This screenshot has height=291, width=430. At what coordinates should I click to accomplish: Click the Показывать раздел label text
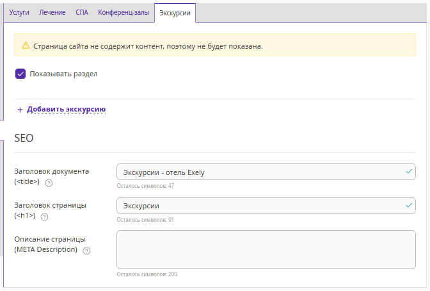click(x=63, y=74)
